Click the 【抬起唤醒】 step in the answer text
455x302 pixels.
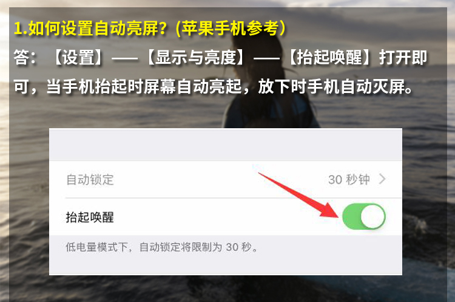pos(329,57)
